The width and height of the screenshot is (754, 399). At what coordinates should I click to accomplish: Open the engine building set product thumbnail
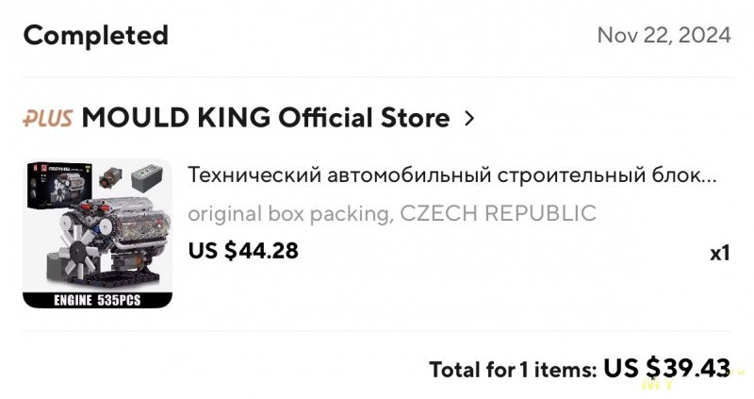pyautogui.click(x=97, y=233)
